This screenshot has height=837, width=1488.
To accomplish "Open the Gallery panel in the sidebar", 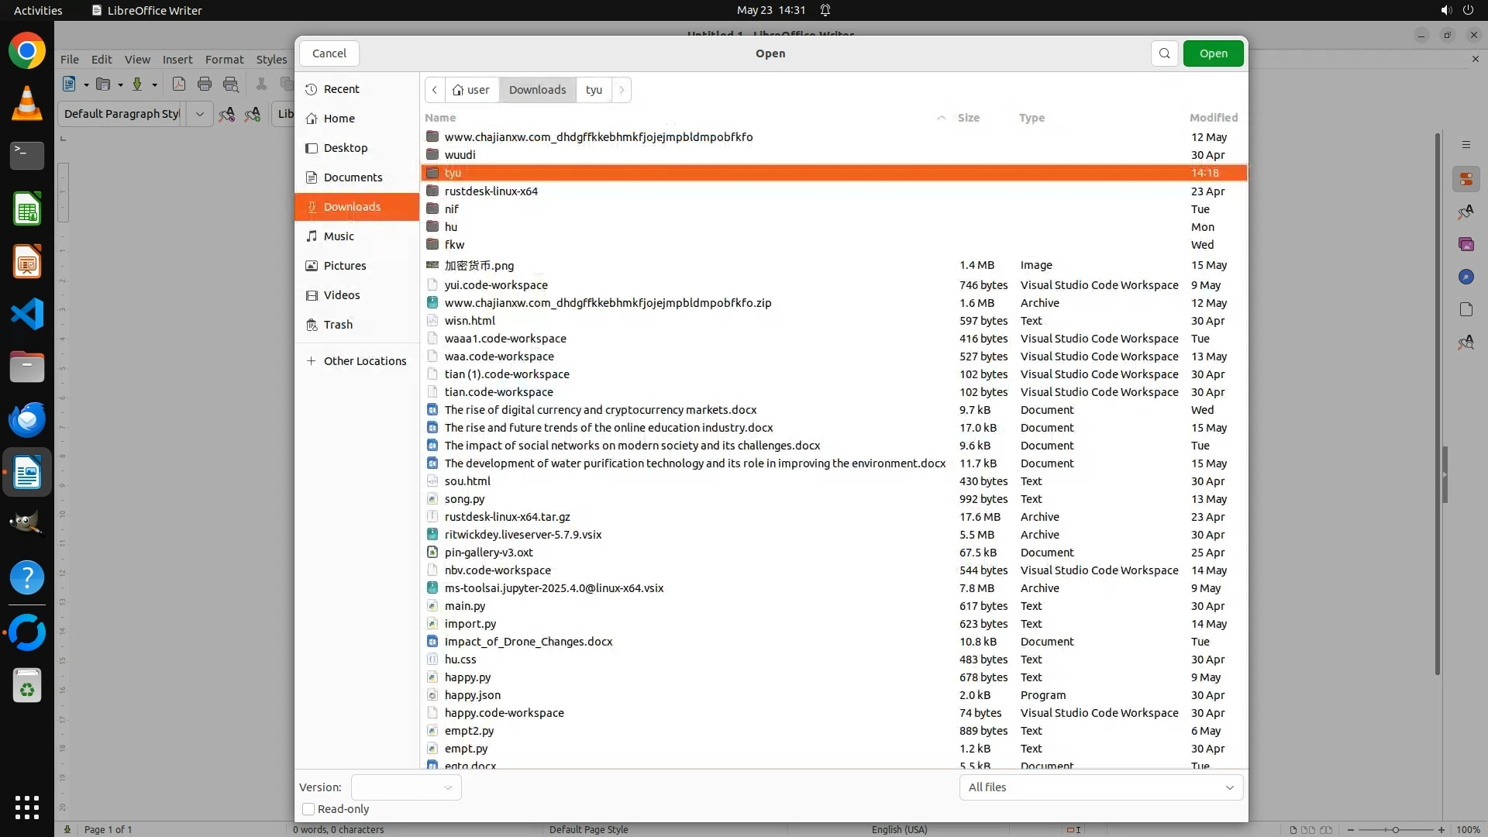I will pyautogui.click(x=1466, y=244).
